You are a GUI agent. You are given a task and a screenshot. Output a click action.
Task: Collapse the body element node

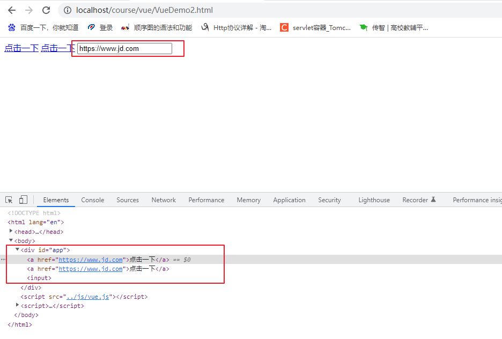click(12, 241)
